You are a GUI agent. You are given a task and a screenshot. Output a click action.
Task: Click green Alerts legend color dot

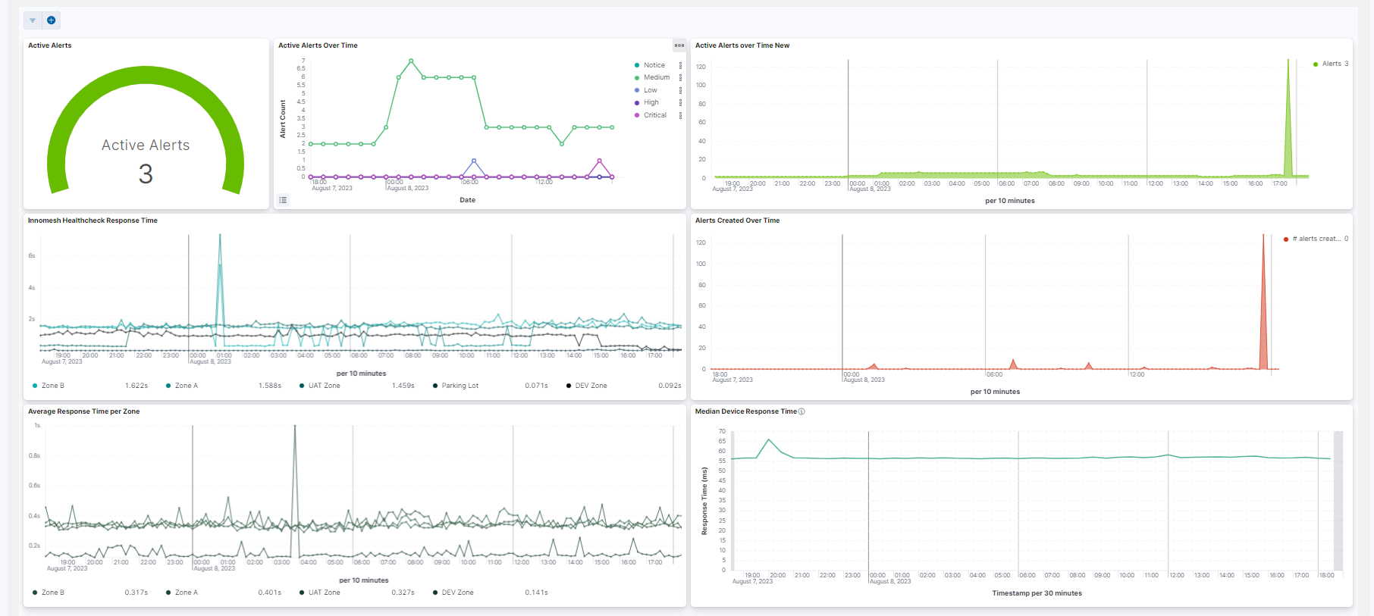click(1316, 64)
